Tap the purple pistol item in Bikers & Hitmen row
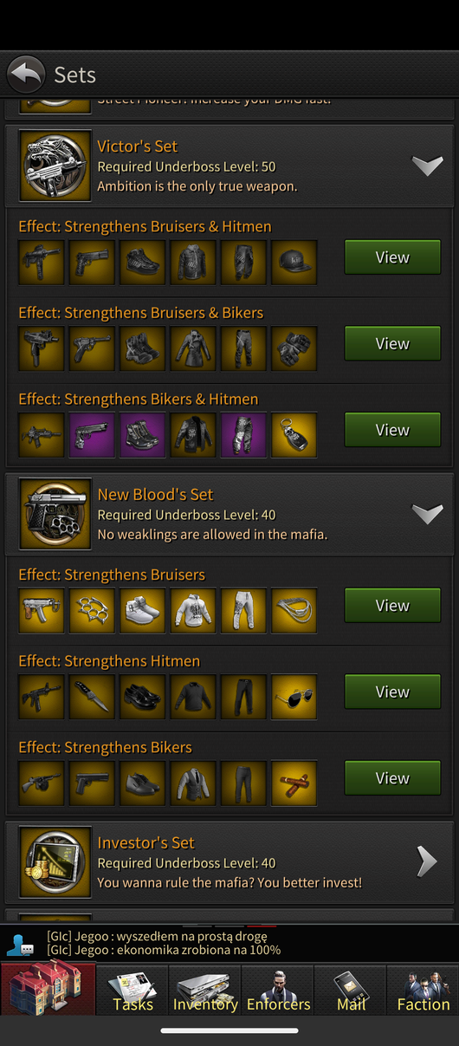 pyautogui.click(x=92, y=435)
